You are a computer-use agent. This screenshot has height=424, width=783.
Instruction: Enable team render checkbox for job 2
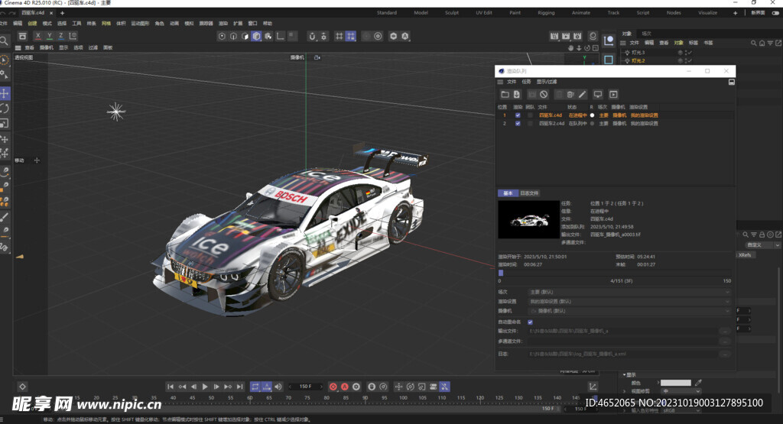click(531, 123)
